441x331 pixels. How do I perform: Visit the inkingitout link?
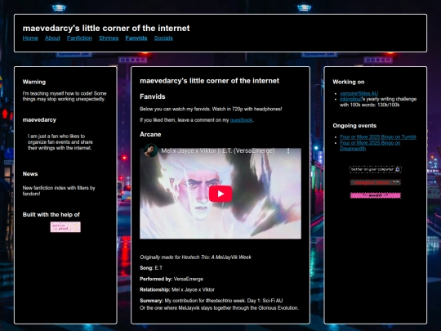click(x=350, y=99)
